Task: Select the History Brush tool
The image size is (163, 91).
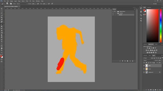Action: pos(2,28)
